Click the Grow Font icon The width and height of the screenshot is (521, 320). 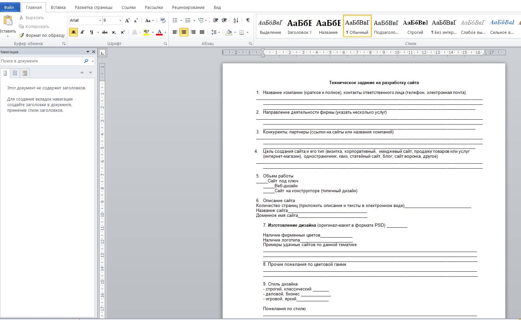click(127, 20)
